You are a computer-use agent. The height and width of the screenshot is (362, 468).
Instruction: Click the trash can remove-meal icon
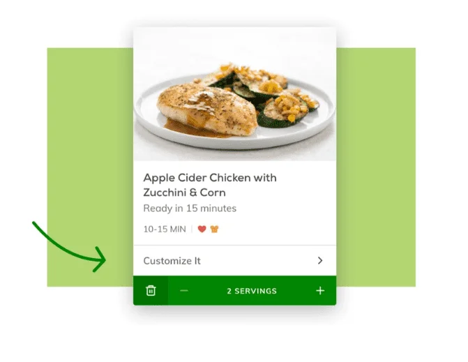click(x=151, y=290)
